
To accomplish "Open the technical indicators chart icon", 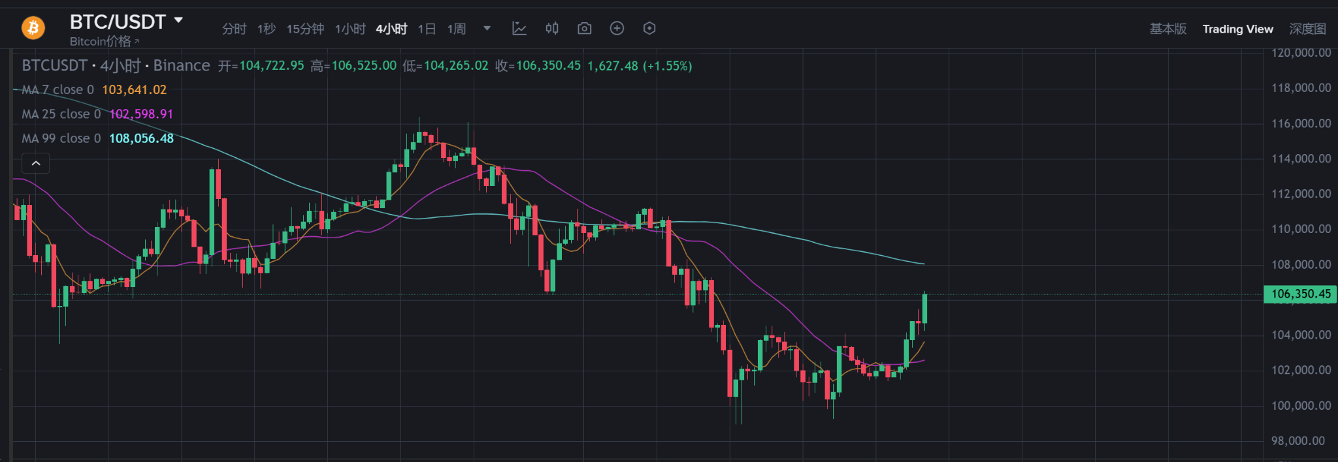I will coord(519,28).
